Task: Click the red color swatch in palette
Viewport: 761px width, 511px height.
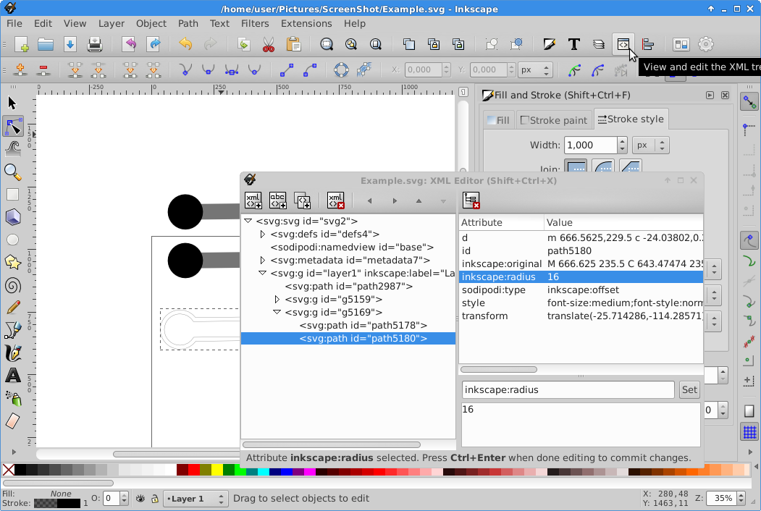Action: coord(193,470)
